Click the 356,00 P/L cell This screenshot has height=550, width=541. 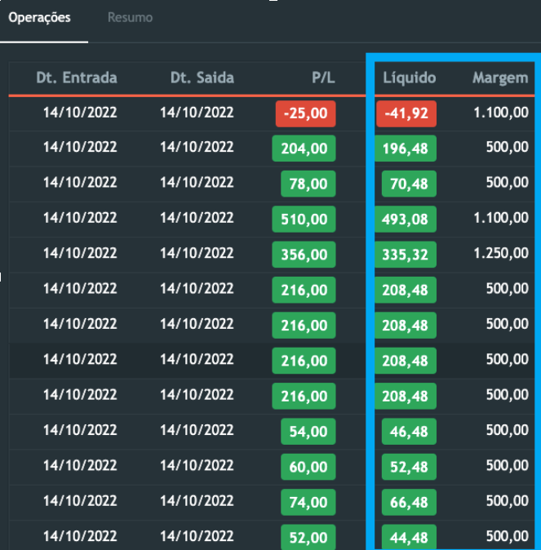(304, 255)
